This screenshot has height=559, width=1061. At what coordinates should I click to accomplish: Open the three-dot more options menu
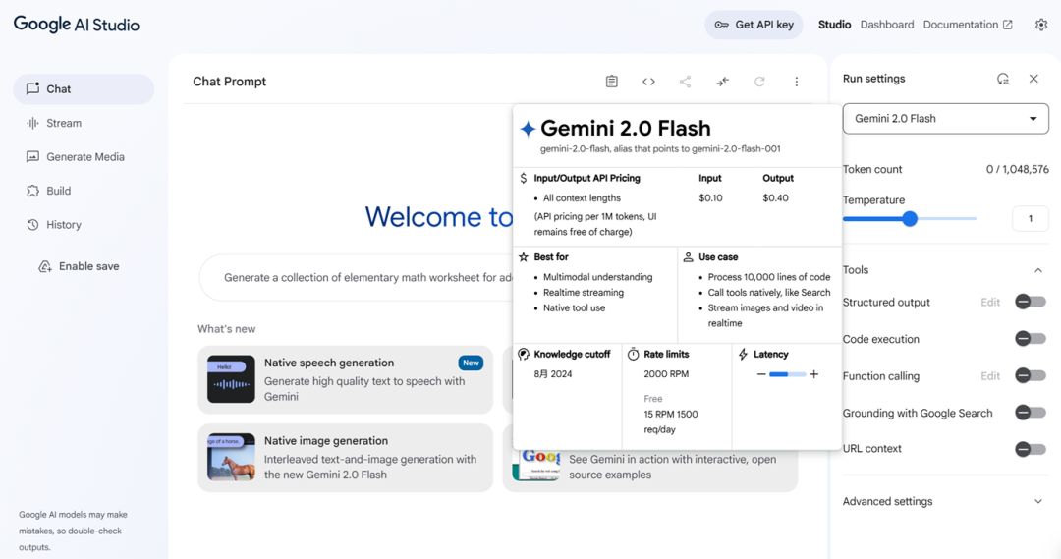tap(797, 82)
